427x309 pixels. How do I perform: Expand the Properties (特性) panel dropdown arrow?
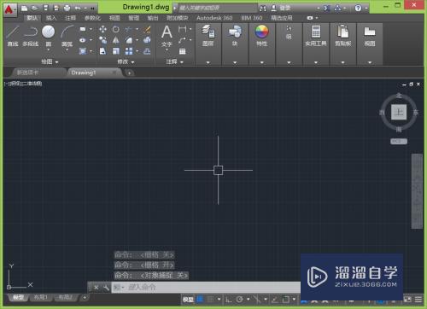[x=261, y=62]
